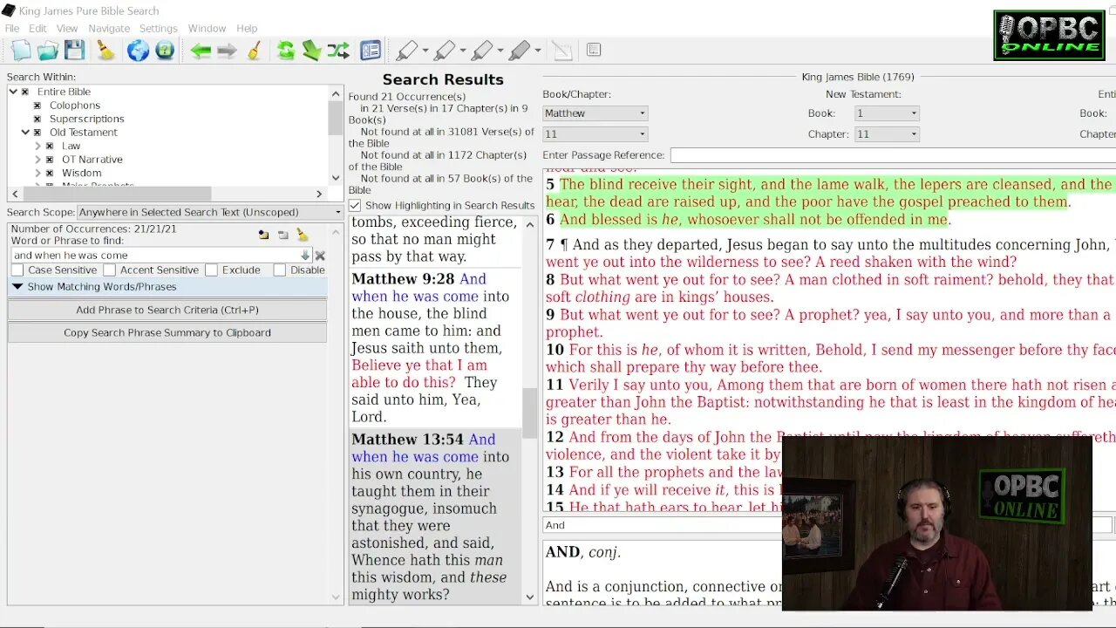Toggle the Old Testament checkbox

click(x=37, y=133)
